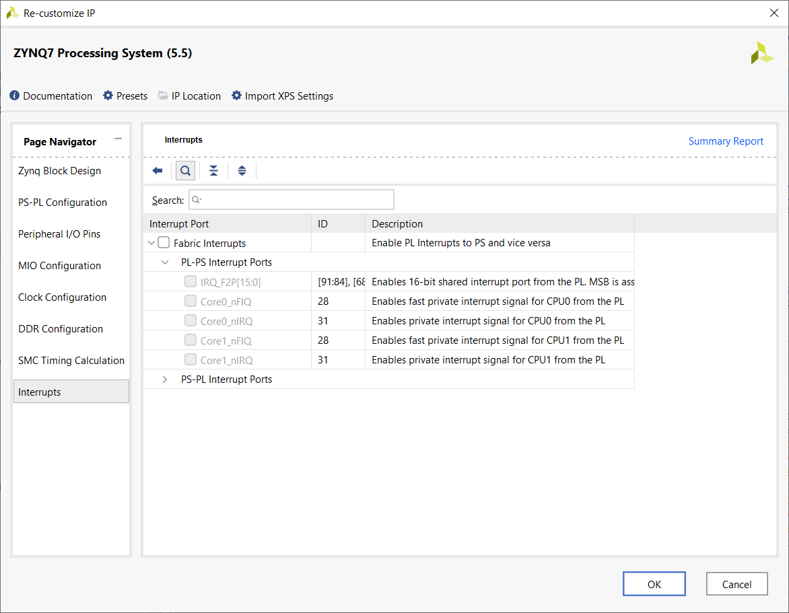Click the Presets gear icon
Image resolution: width=789 pixels, height=613 pixels.
click(108, 96)
